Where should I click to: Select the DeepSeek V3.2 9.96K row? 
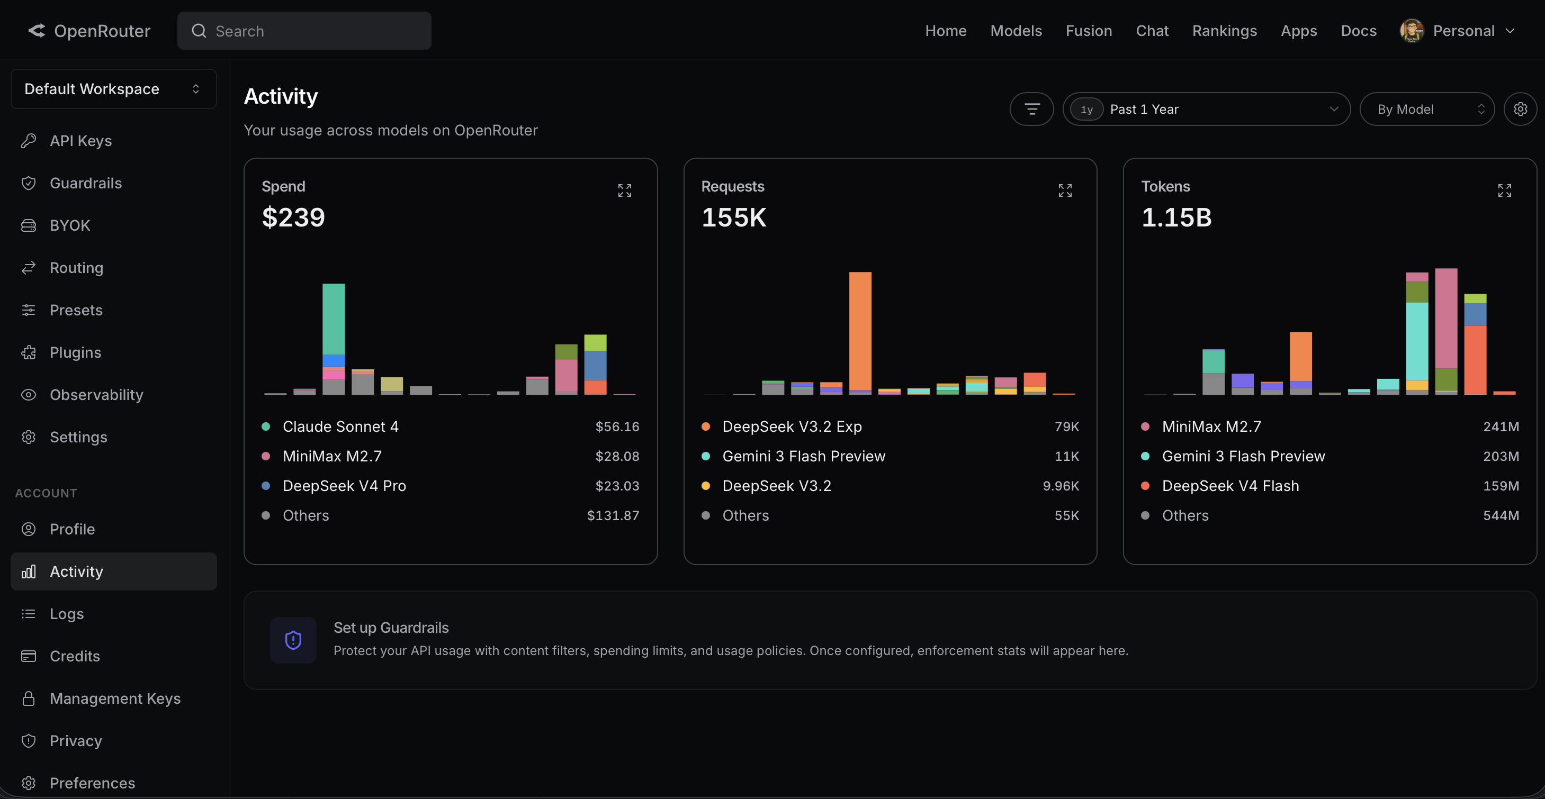click(x=890, y=486)
